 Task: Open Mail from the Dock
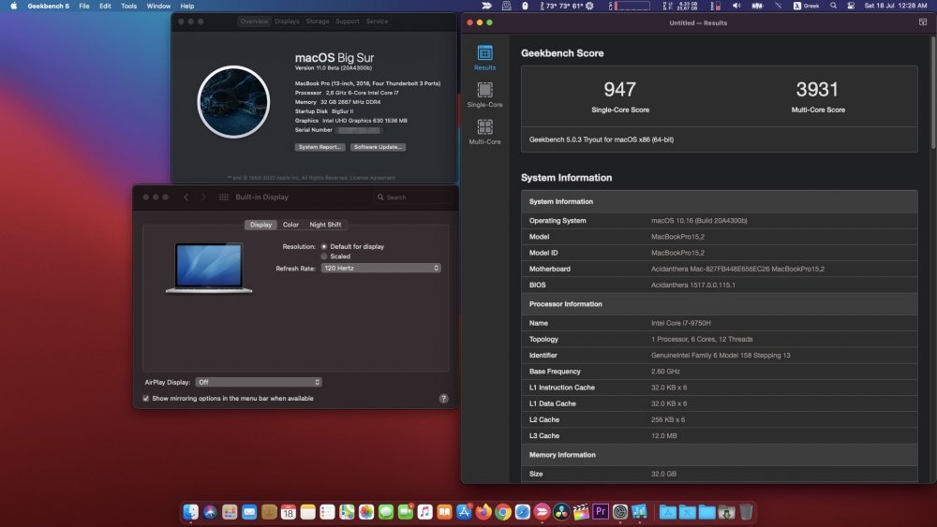249,512
